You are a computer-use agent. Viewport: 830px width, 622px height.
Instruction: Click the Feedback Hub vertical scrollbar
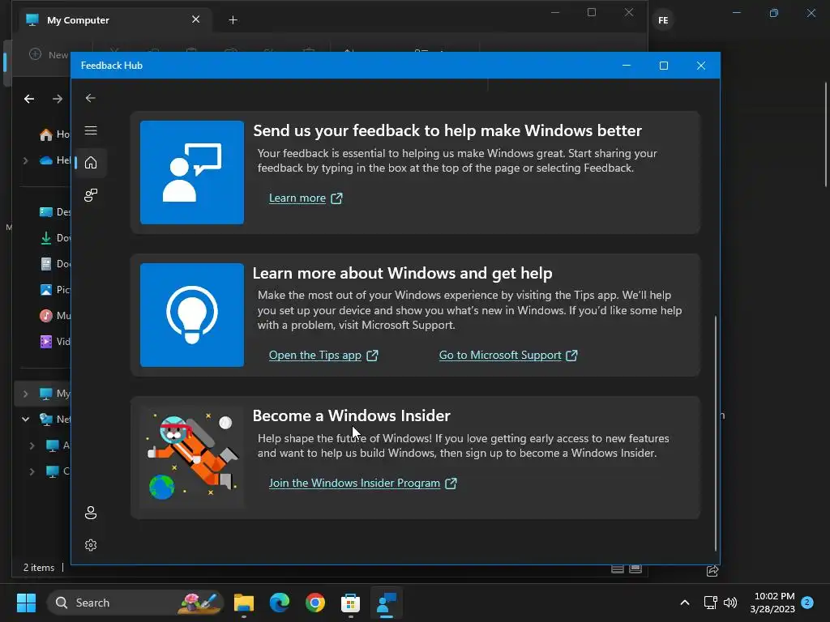click(716, 434)
